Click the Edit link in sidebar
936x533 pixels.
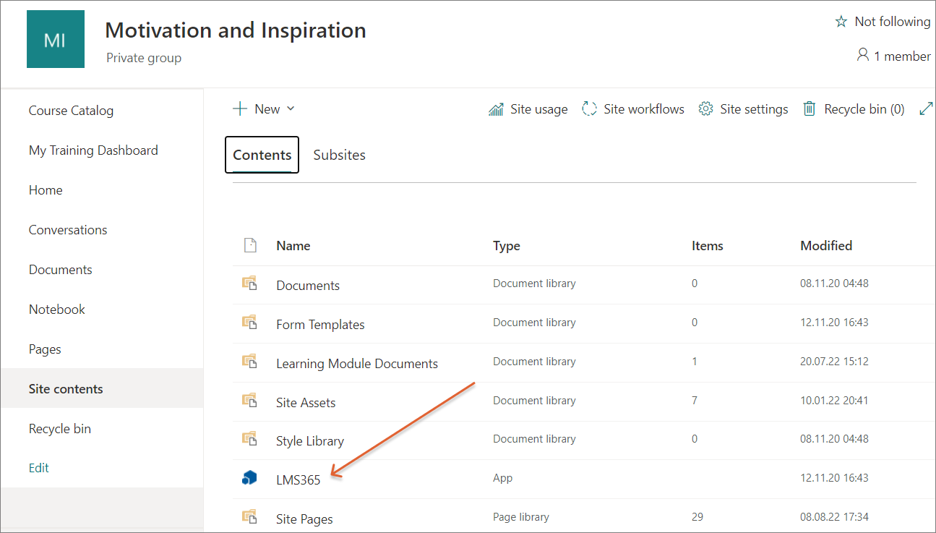(x=39, y=468)
